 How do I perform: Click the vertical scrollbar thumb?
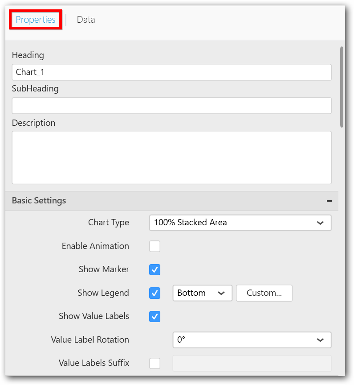pos(342,87)
